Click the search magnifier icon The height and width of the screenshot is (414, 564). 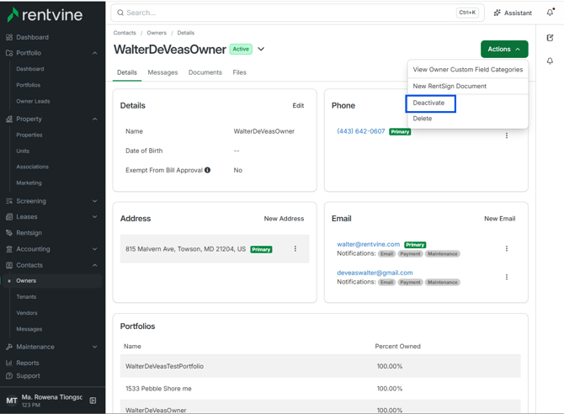pos(120,13)
